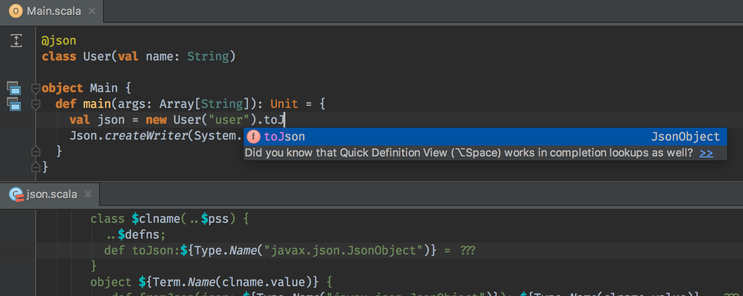Image resolution: width=743 pixels, height=296 pixels.
Task: Click the "???" after def toJson
Action: (x=468, y=250)
